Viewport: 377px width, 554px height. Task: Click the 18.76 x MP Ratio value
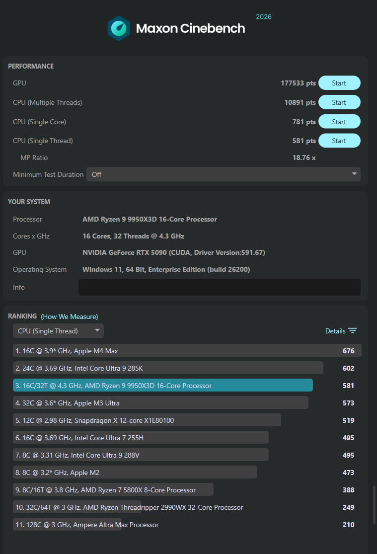click(304, 158)
